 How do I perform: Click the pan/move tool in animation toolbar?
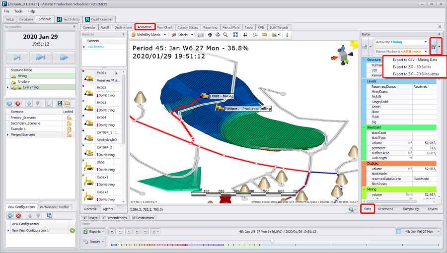tap(210, 35)
